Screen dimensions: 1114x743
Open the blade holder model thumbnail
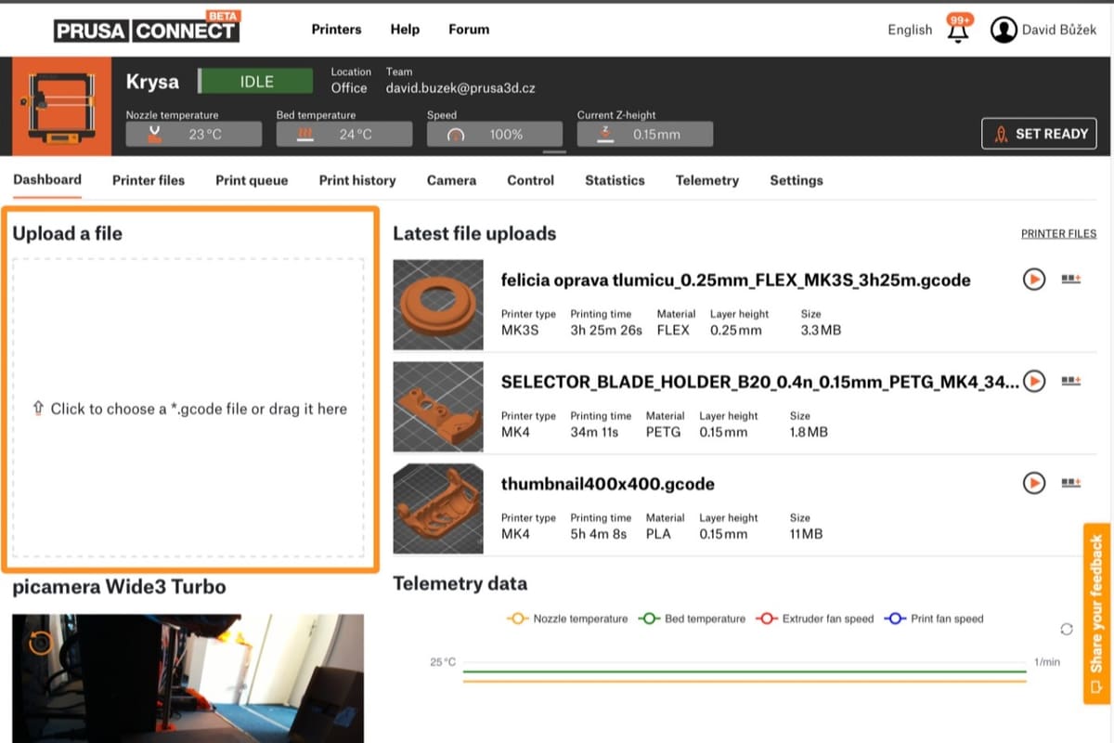point(438,407)
